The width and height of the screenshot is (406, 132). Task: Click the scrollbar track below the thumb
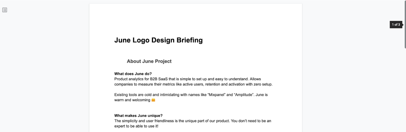(x=405, y=92)
